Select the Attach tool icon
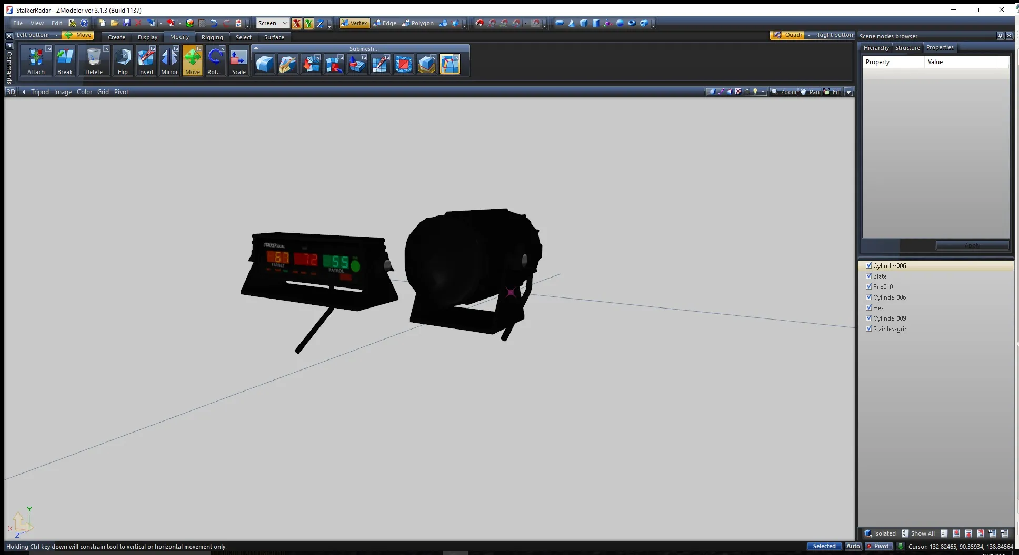This screenshot has width=1019, height=555. (36, 60)
